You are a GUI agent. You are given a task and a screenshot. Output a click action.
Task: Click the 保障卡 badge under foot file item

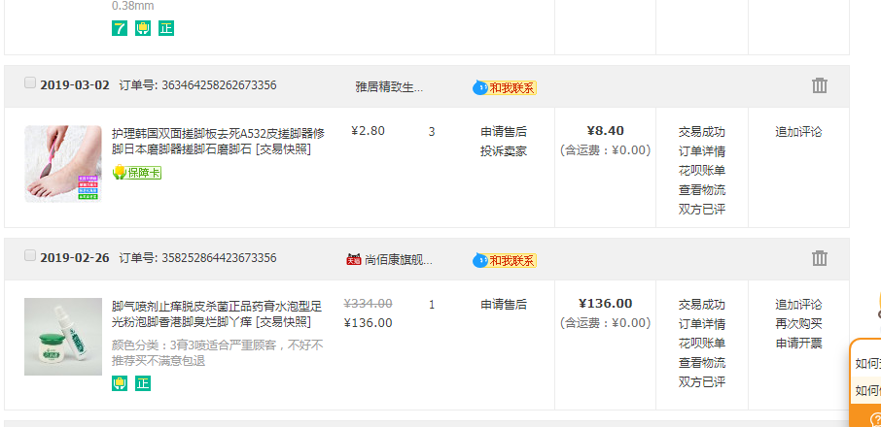tap(137, 173)
